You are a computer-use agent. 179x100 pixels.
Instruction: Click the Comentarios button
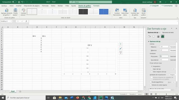[167, 6]
